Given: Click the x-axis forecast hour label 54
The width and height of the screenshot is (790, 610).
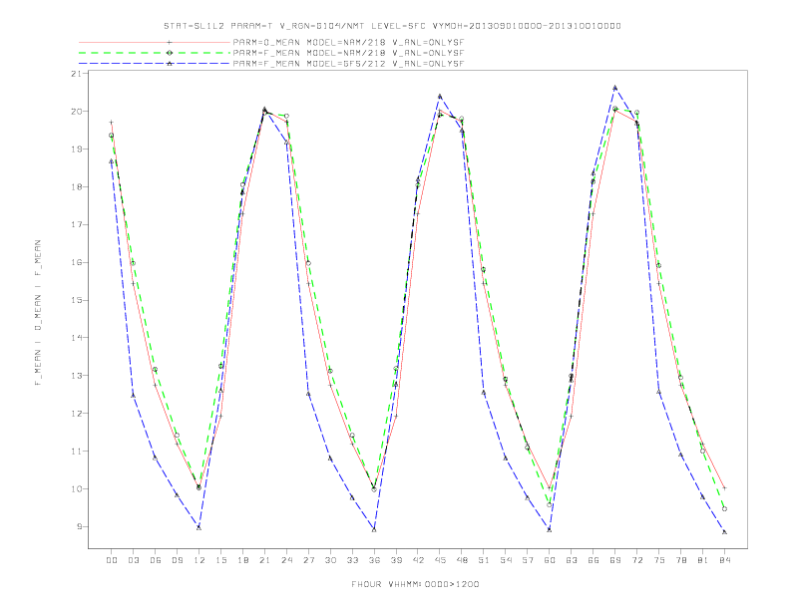Looking at the screenshot, I should click(x=506, y=560).
